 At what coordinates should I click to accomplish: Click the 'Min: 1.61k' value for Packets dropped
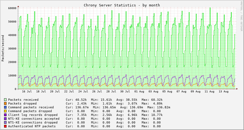point(101,103)
